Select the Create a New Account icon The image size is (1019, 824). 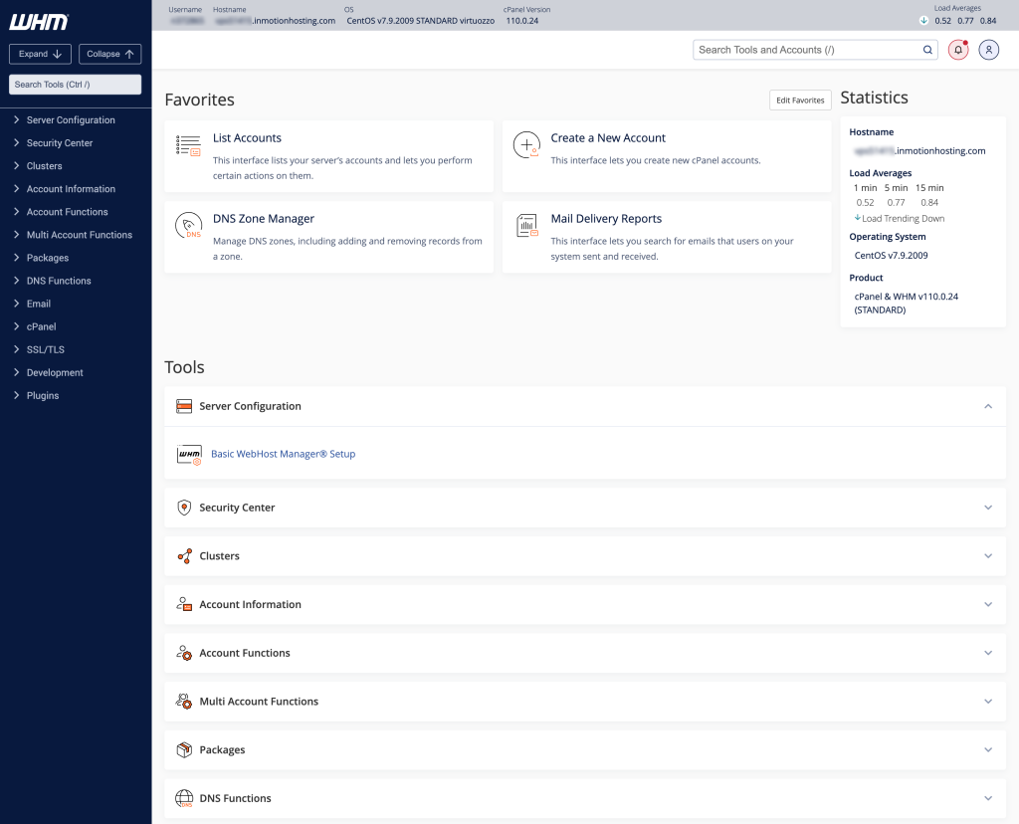[526, 144]
